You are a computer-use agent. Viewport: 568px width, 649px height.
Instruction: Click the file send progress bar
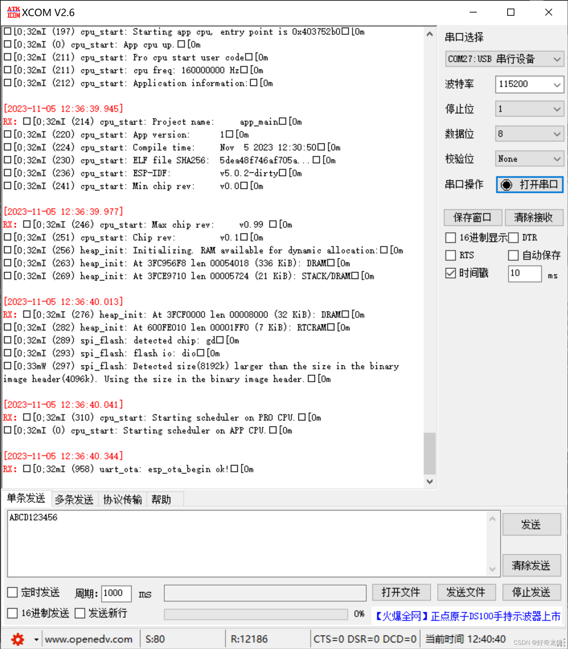tap(256, 614)
